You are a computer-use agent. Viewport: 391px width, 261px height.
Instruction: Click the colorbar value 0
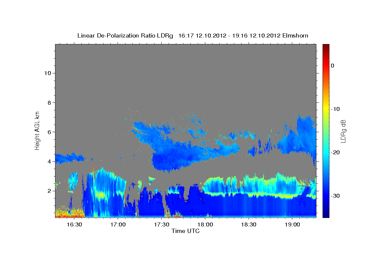click(x=332, y=66)
